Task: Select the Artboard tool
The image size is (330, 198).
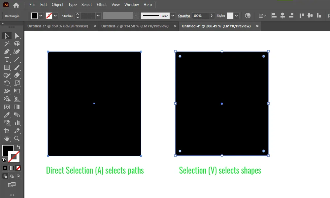Action: [x=7, y=131]
